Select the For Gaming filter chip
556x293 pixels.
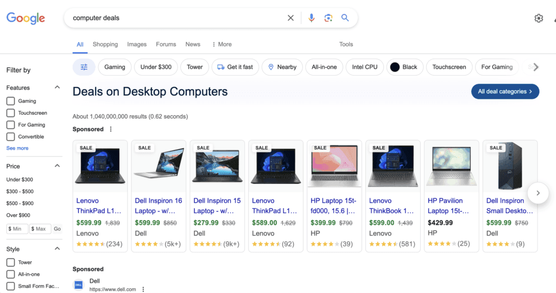click(497, 67)
